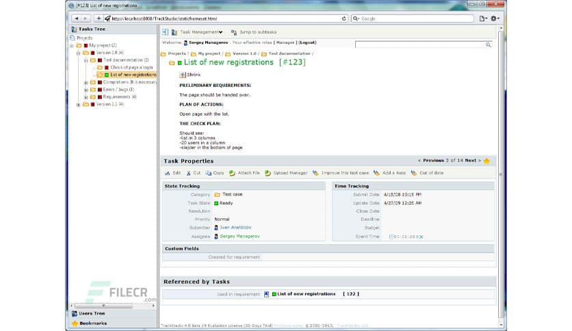Collapse the Test documentation tree node
This screenshot has width=572, height=331.
point(86,60)
